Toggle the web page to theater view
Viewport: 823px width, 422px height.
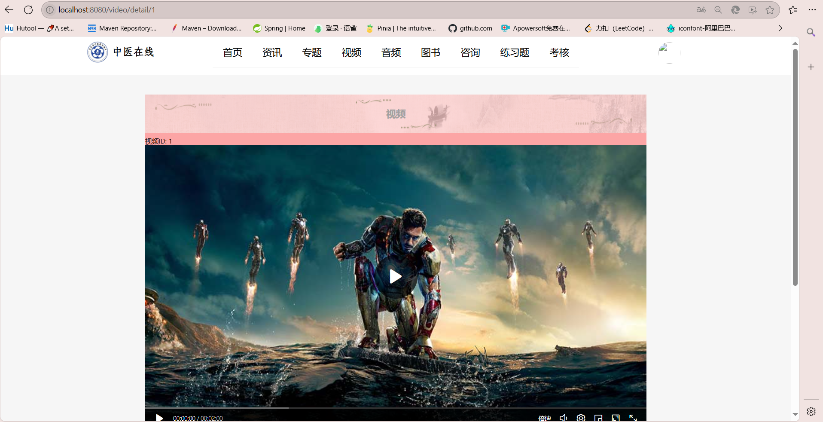pyautogui.click(x=616, y=417)
